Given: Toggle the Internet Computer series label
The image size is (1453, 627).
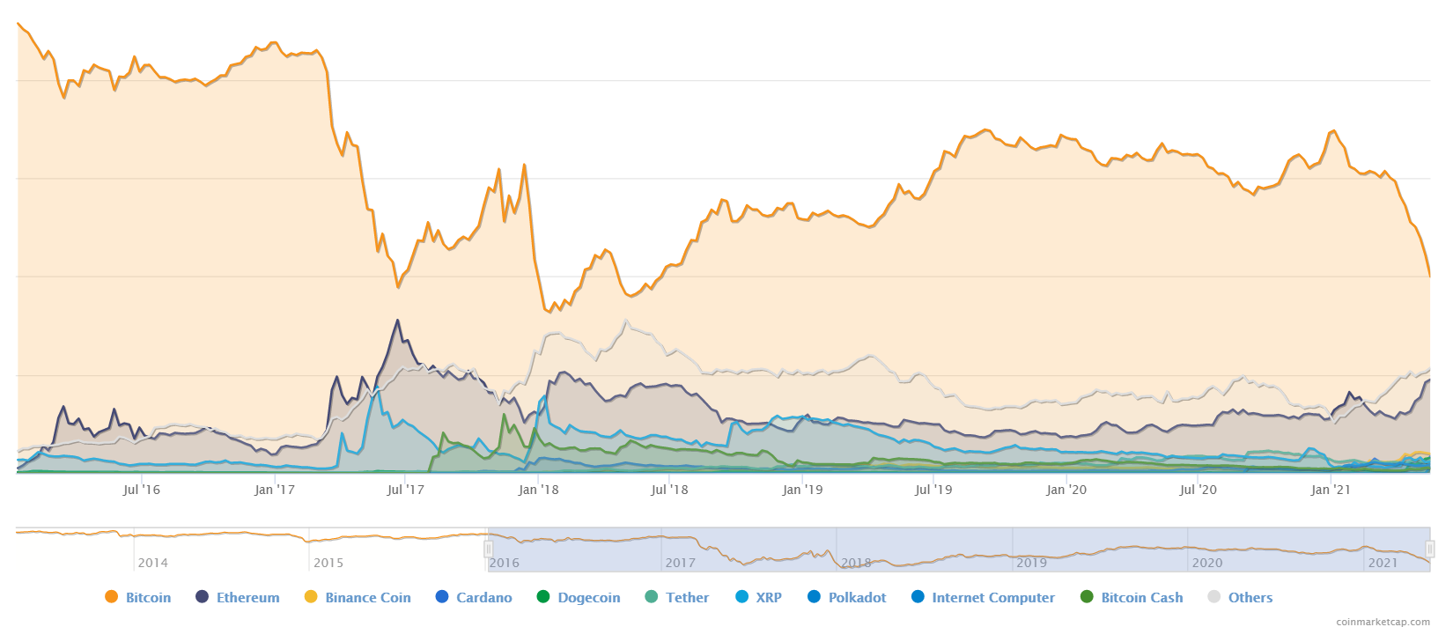Looking at the screenshot, I should point(992,597).
